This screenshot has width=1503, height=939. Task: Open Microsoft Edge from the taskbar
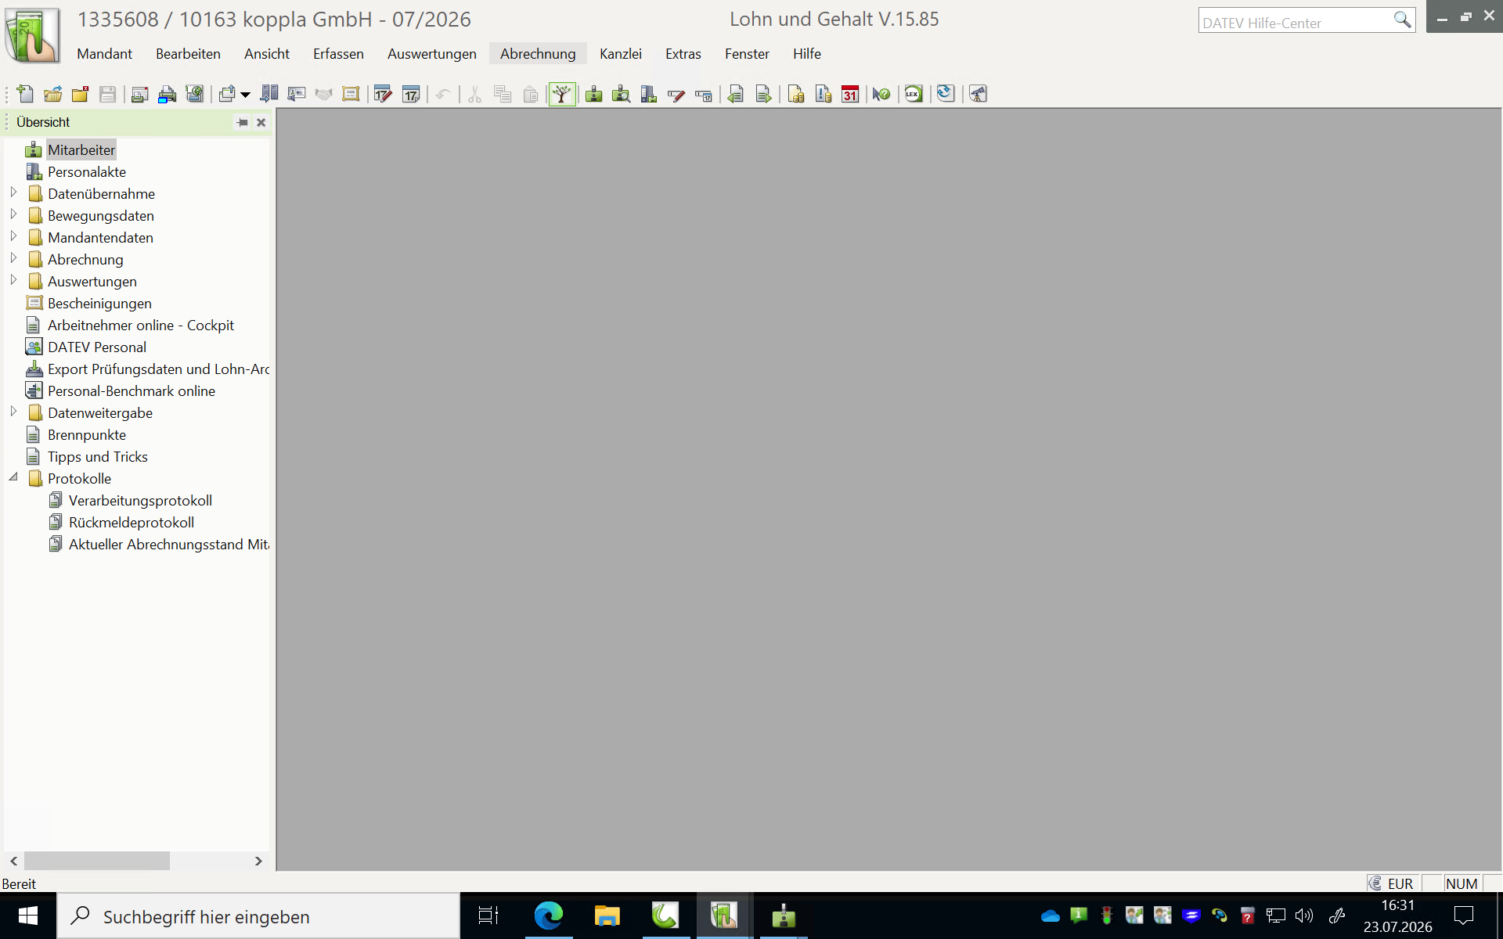point(549,916)
